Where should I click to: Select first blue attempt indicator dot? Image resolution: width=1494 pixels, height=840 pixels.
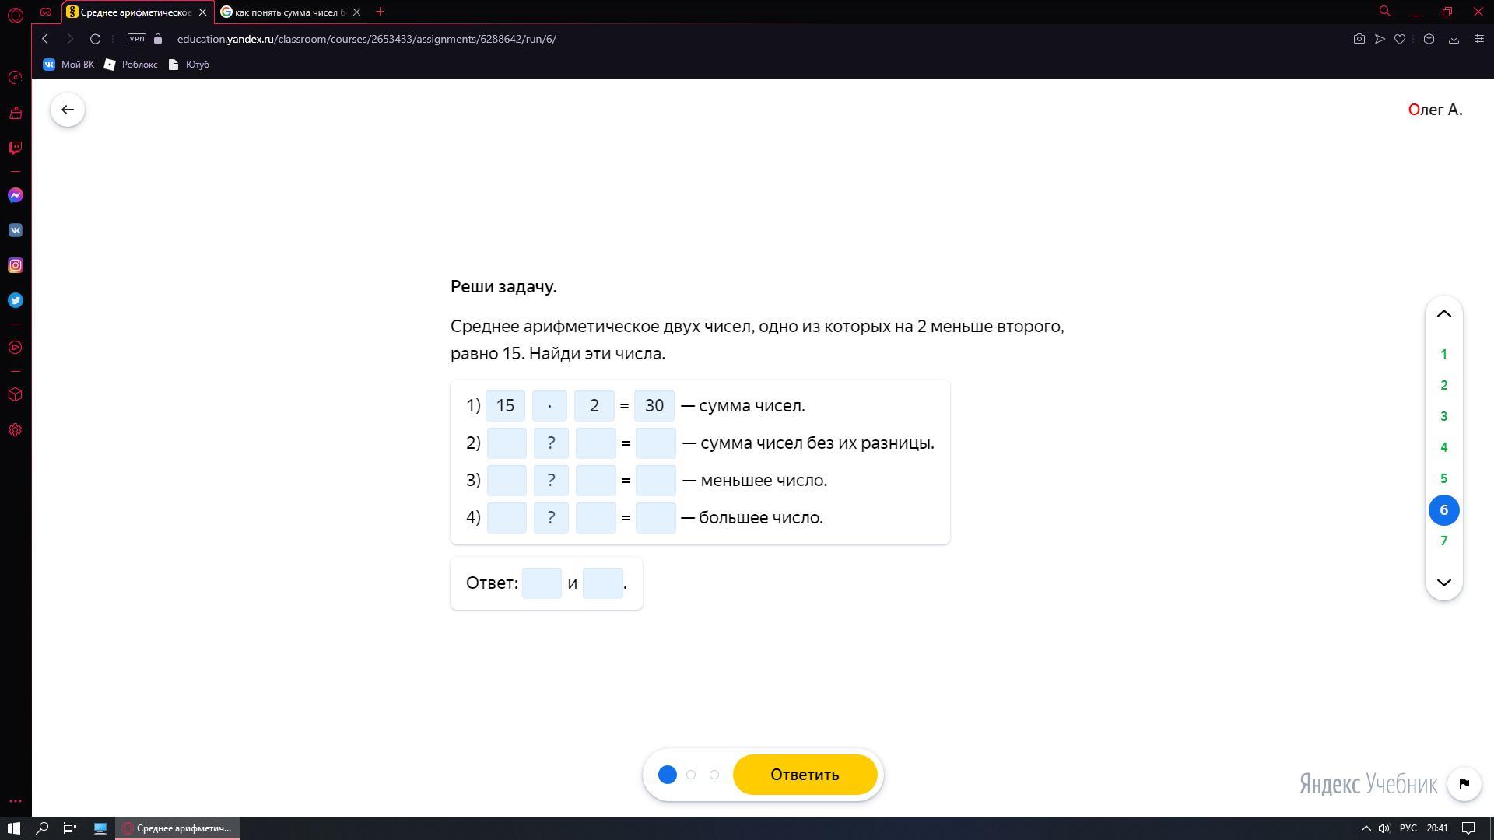click(667, 775)
